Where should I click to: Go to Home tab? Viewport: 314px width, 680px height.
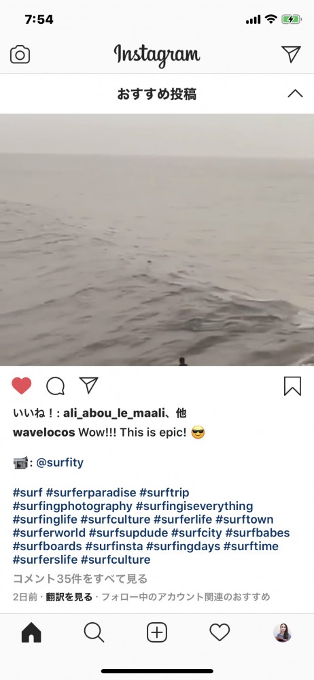pos(31,633)
